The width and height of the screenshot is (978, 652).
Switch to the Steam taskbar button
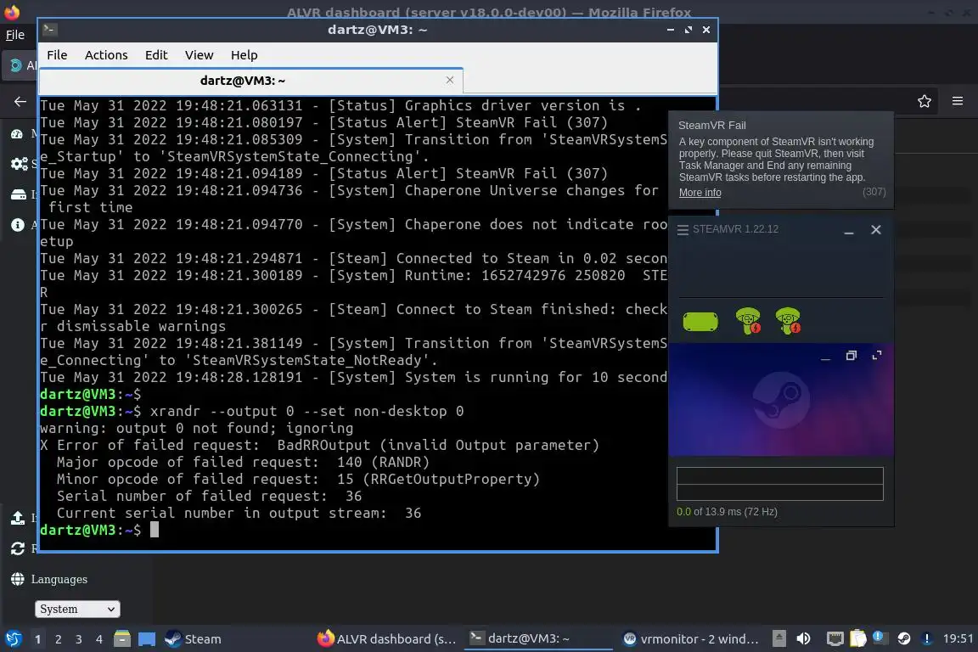tap(193, 639)
